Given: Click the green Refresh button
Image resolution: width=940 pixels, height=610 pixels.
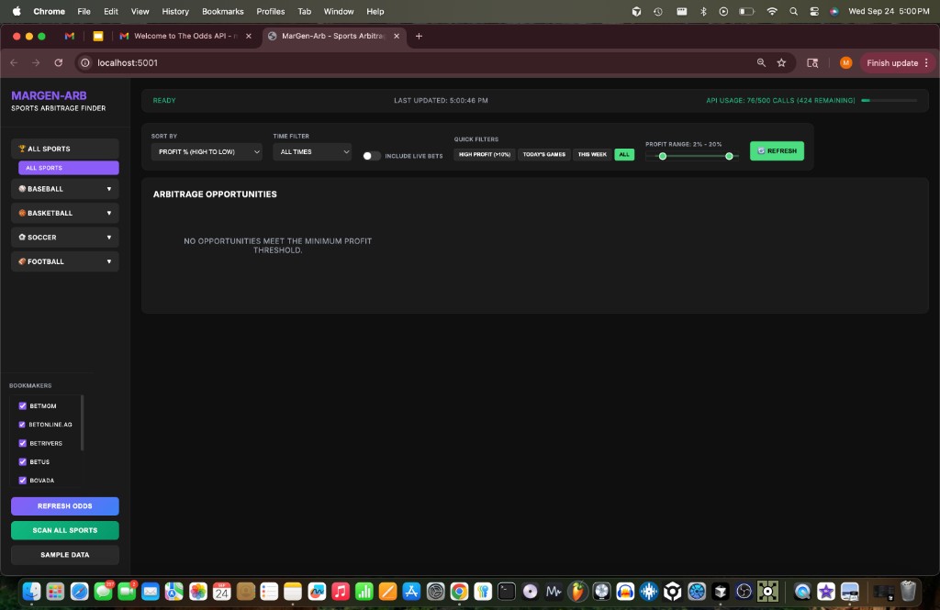Looking at the screenshot, I should [777, 151].
